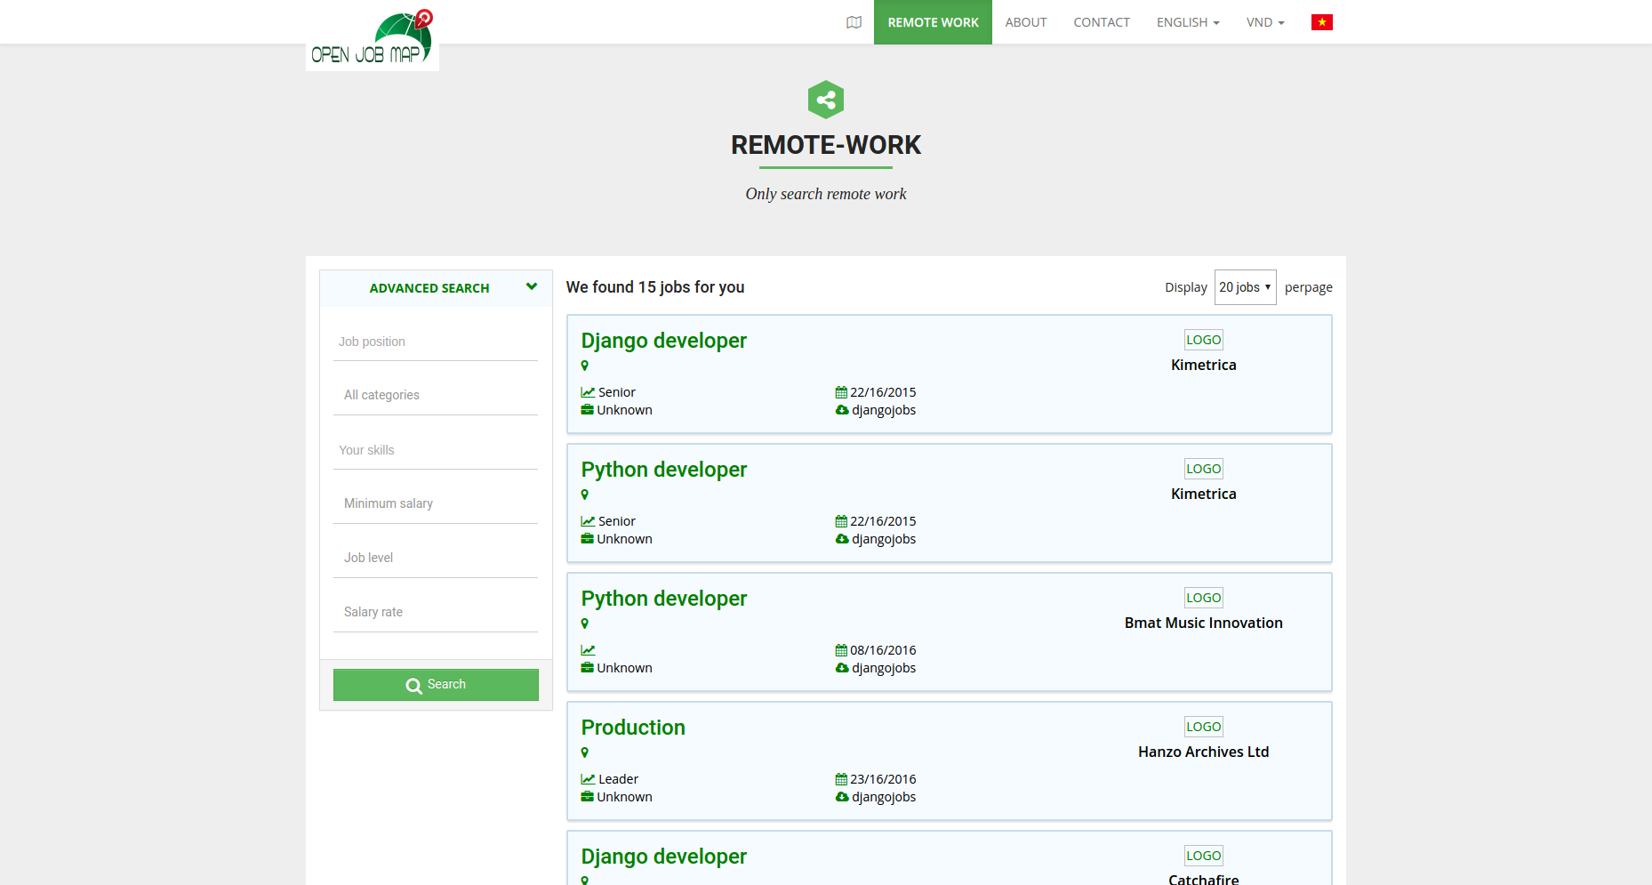Open the VND currency dropdown
This screenshot has width=1652, height=885.
click(1264, 22)
